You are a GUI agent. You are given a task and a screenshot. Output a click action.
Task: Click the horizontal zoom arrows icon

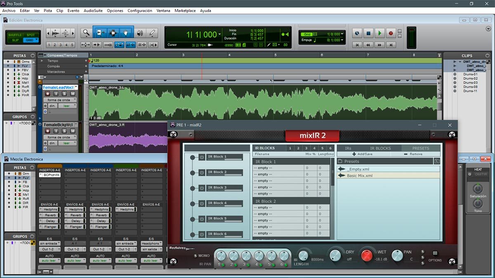[x=86, y=45]
